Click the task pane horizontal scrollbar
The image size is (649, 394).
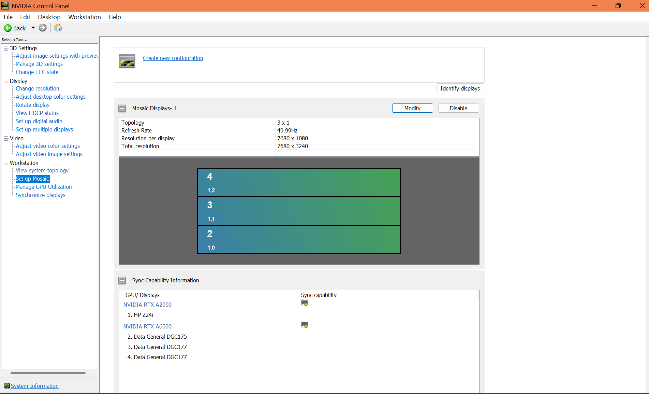pyautogui.click(x=48, y=373)
